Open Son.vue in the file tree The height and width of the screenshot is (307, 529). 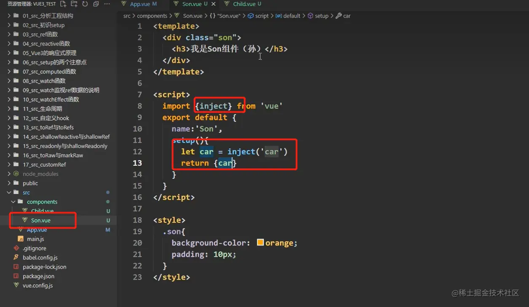tap(41, 220)
